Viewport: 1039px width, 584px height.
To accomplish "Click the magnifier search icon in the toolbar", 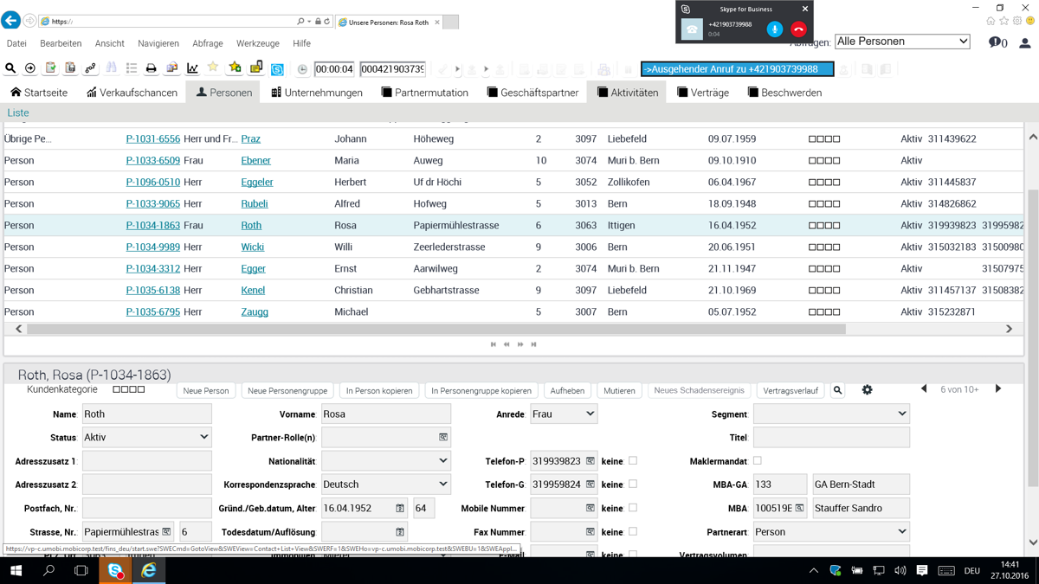I will 10,68.
